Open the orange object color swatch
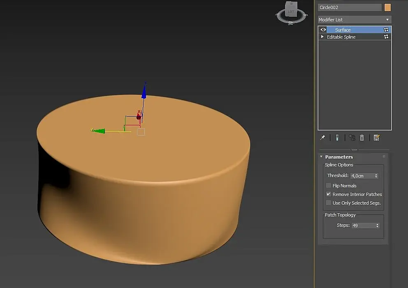This screenshot has height=288, width=408. pos(387,7)
